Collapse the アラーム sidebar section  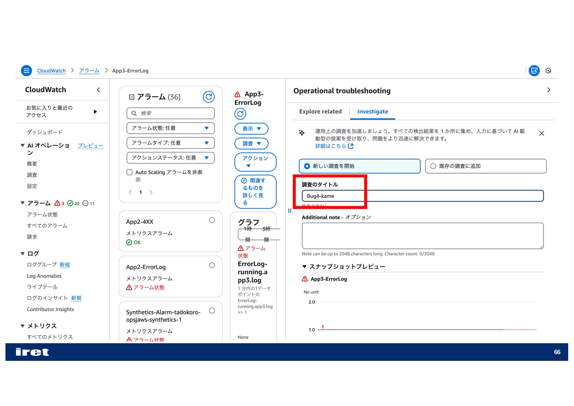23,203
